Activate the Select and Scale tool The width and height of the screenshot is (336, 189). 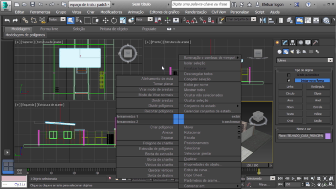tap(122, 20)
